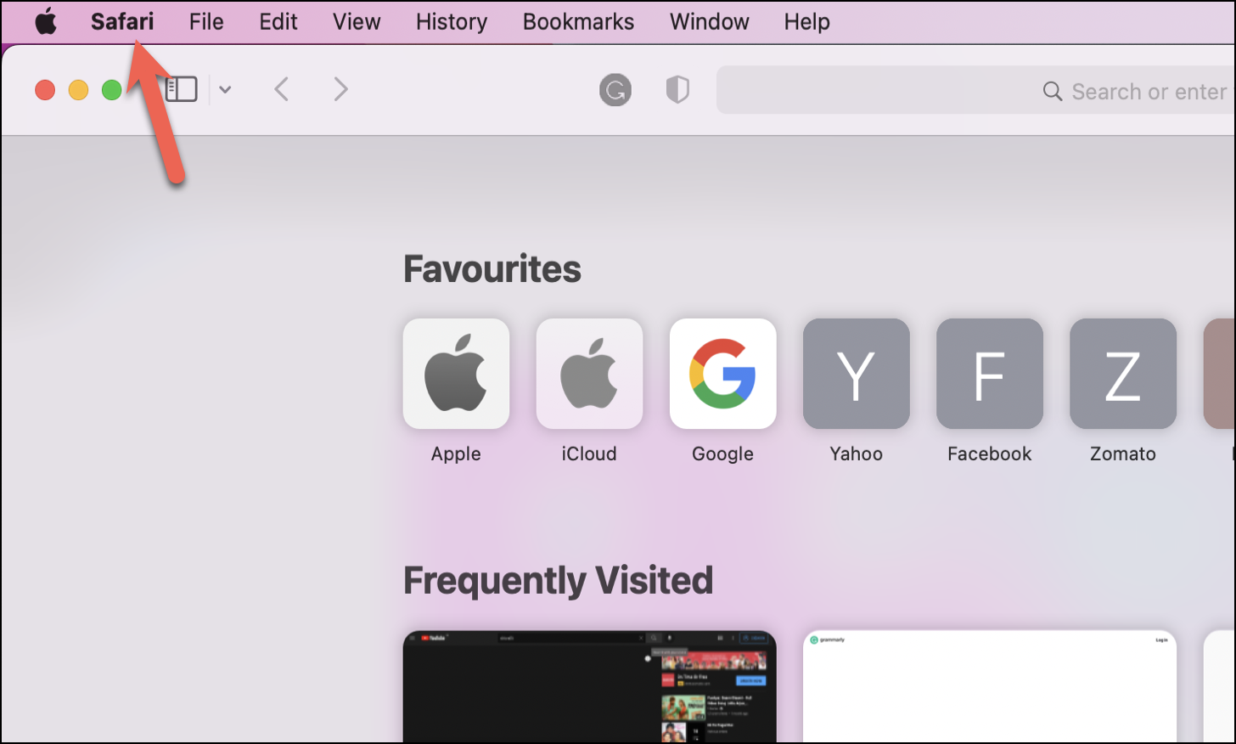1236x744 pixels.
Task: Open the Help menu
Action: [x=806, y=21]
